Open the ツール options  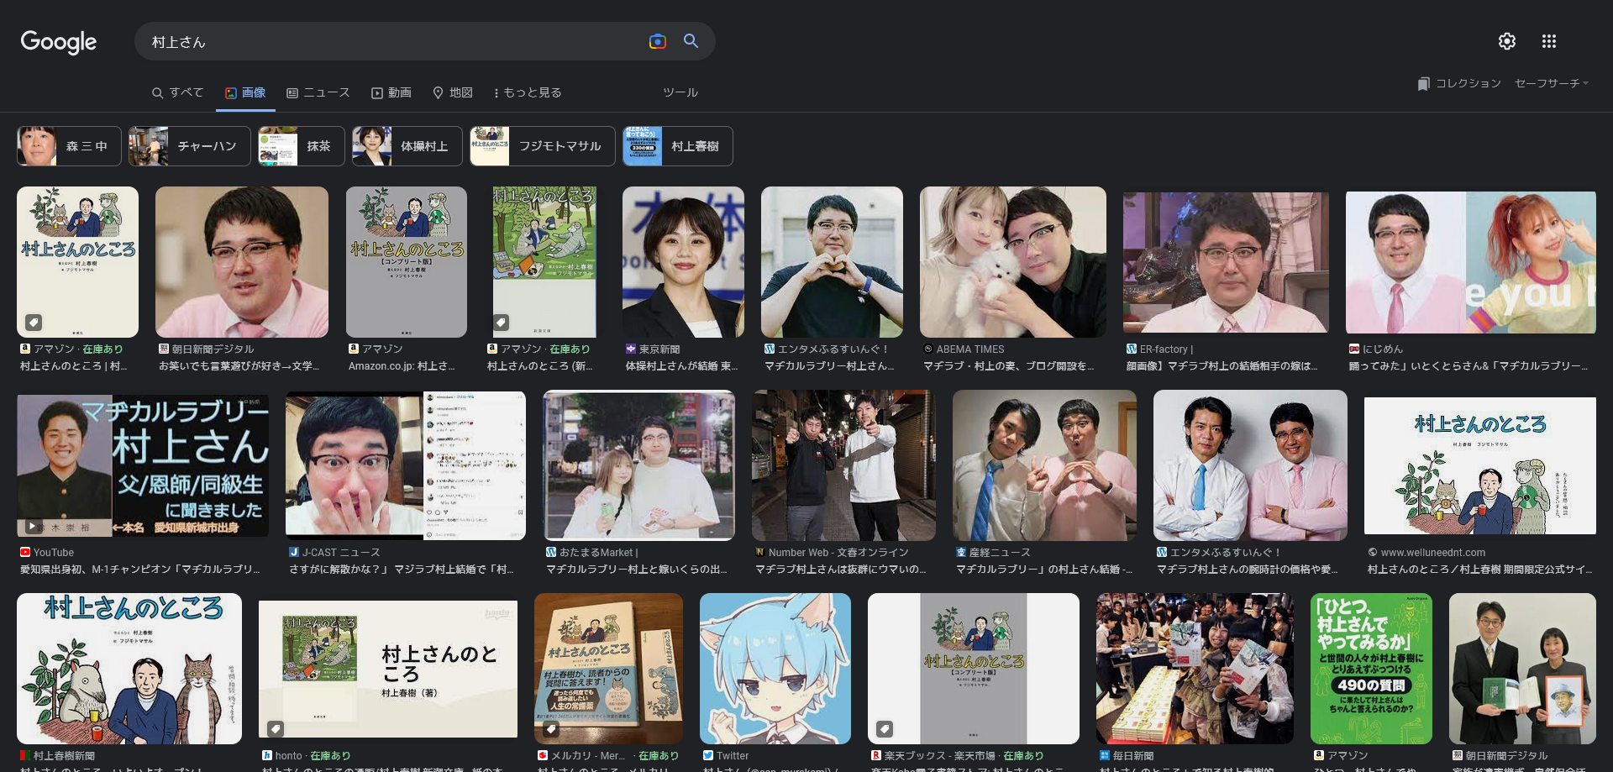tap(680, 92)
